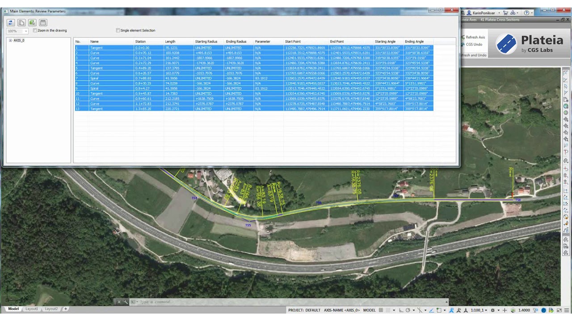Open the 100% zoom dropdown
Image resolution: width=572 pixels, height=321 pixels.
[17, 31]
